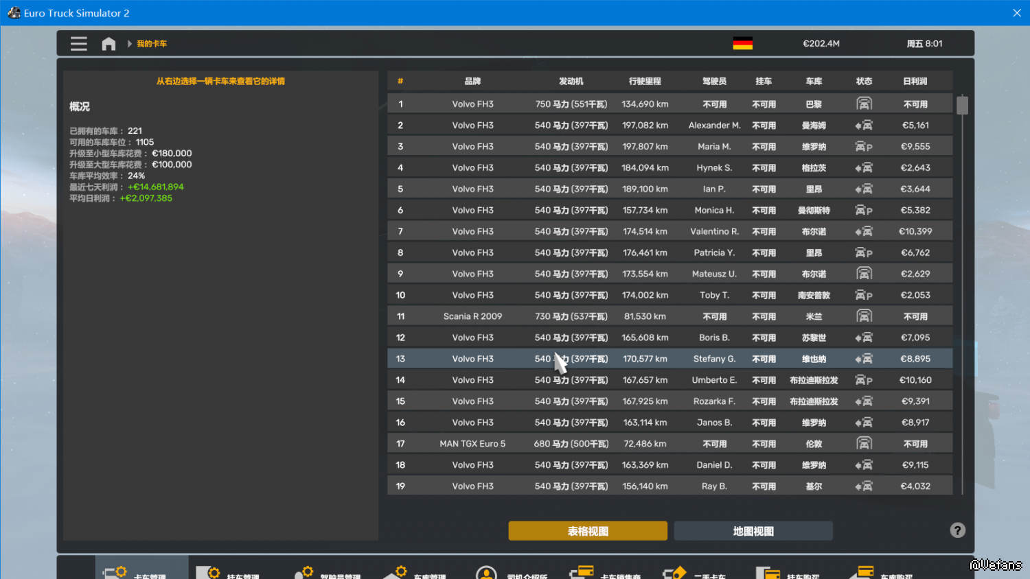Sort by 车库 column header
This screenshot has width=1030, height=579.
pos(814,82)
